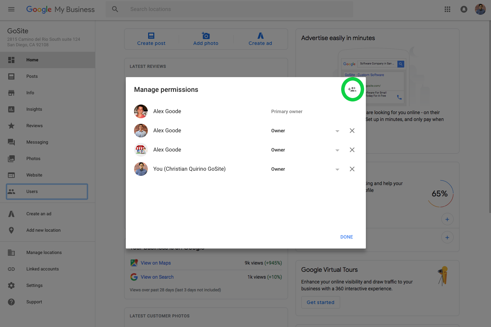Image resolution: width=491 pixels, height=327 pixels.
Task: Click the Add new location pin icon
Action: tap(11, 230)
